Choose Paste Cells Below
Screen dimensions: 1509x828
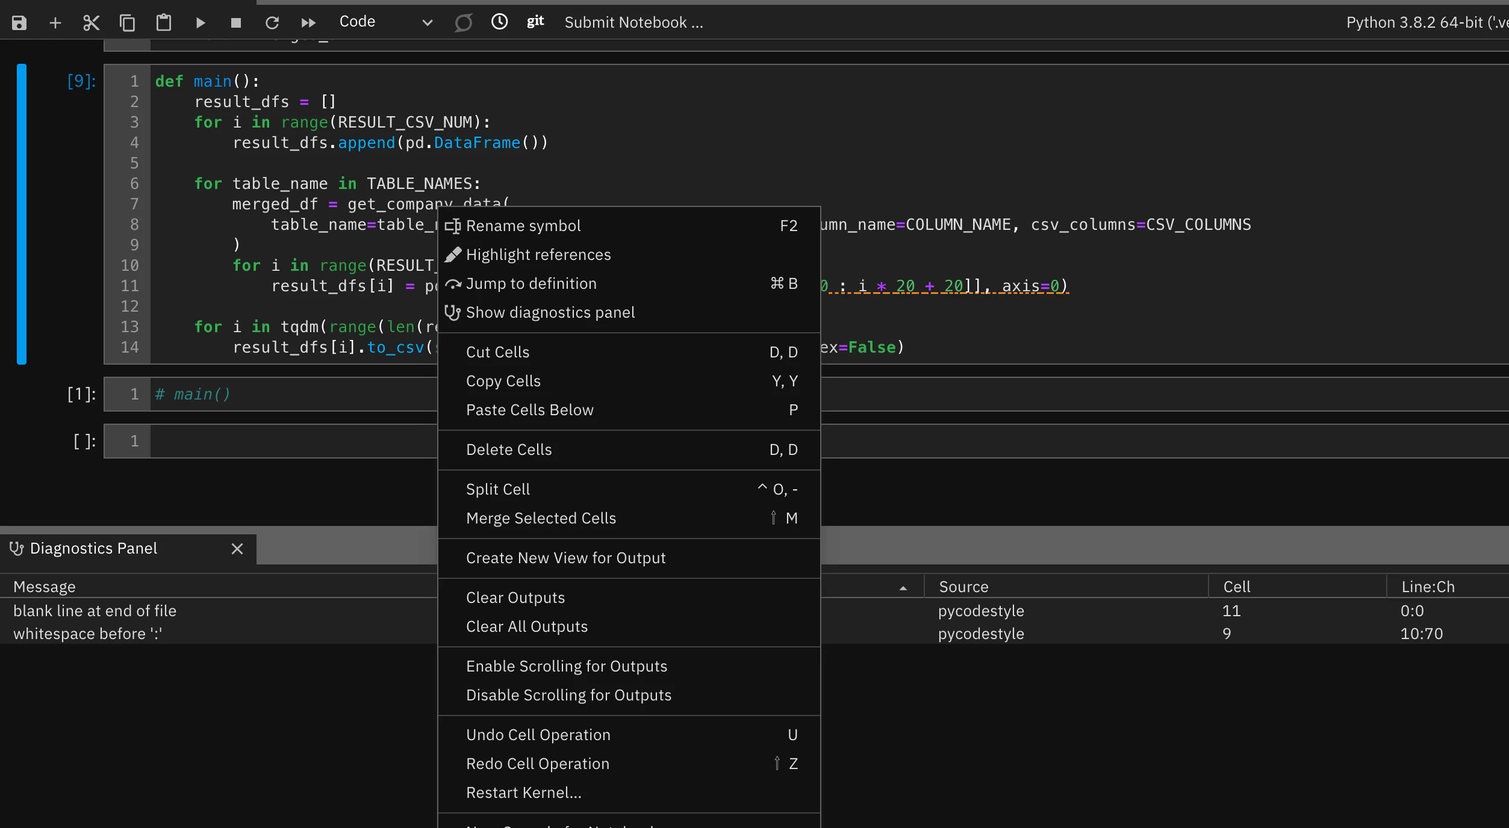click(629, 410)
